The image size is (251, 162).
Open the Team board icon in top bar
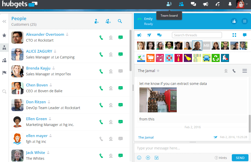(169, 4)
